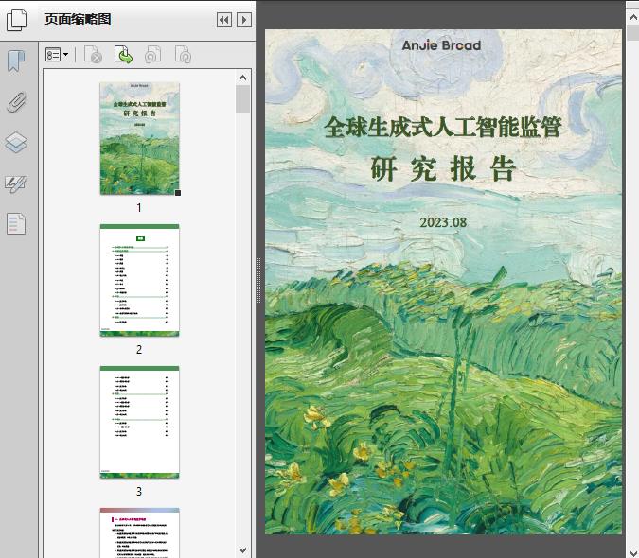Click thumbnail panel scroll up arrow

click(243, 78)
